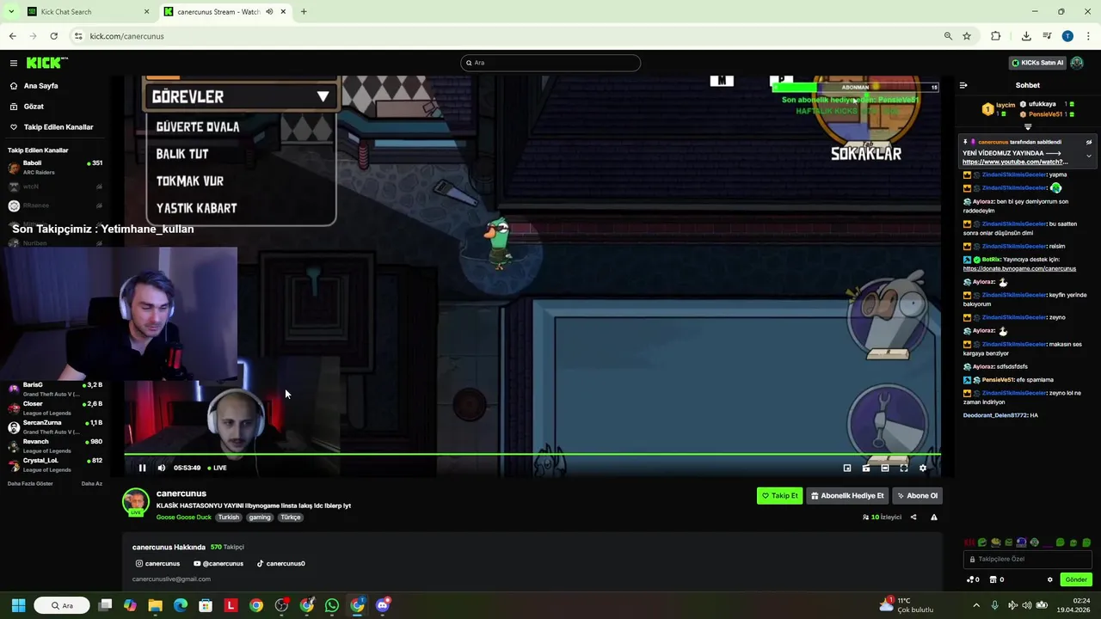Mute the canercunus Stream tab audio
Image resolution: width=1101 pixels, height=619 pixels.
point(270,12)
